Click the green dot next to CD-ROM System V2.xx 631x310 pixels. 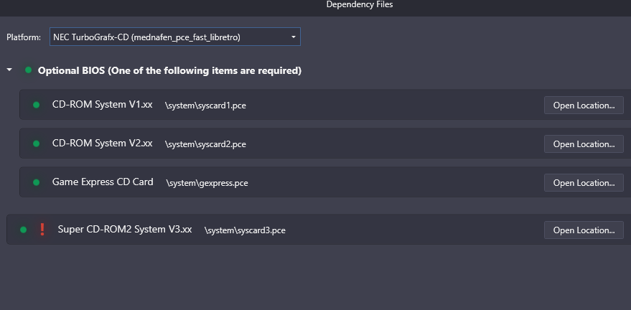[x=36, y=144]
